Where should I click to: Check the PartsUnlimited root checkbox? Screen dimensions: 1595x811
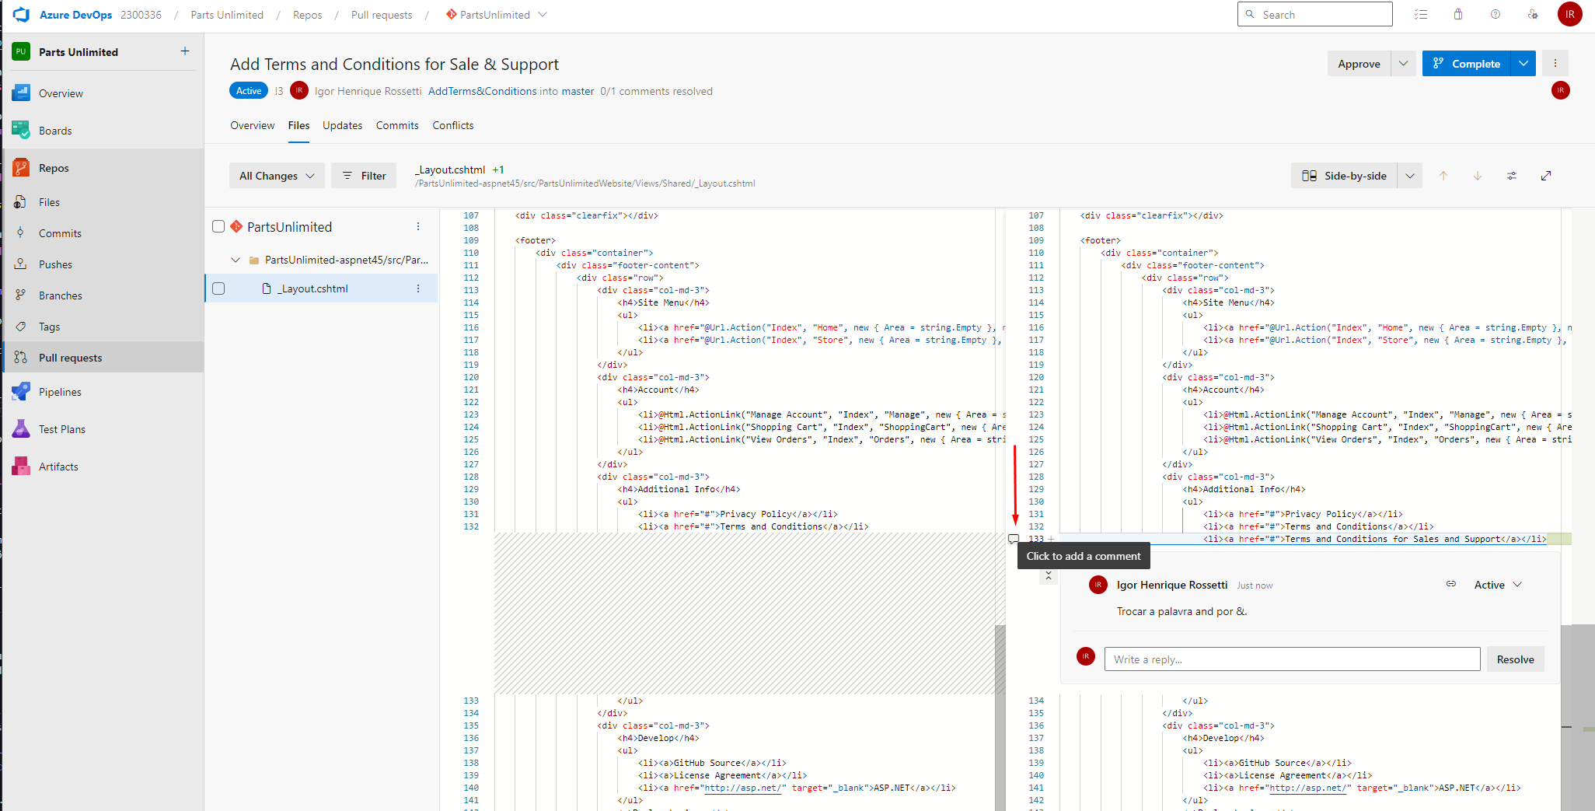pos(218,226)
